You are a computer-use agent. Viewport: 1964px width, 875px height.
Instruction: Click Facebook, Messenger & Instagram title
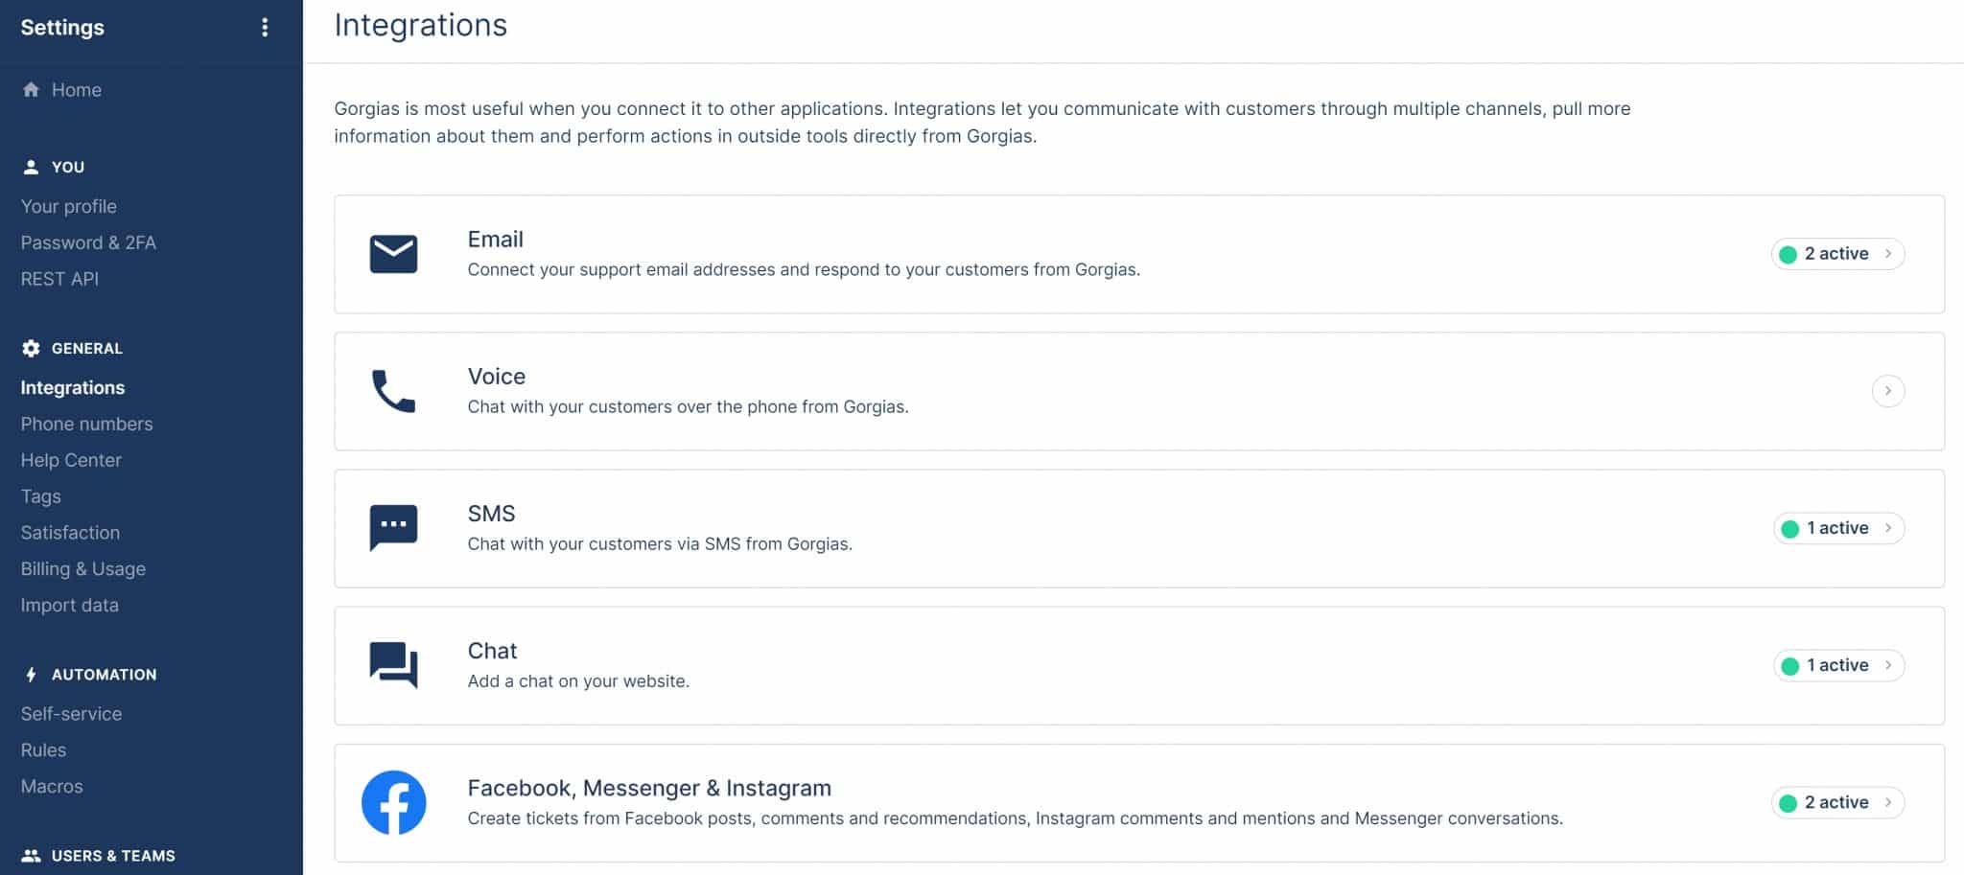(x=649, y=788)
